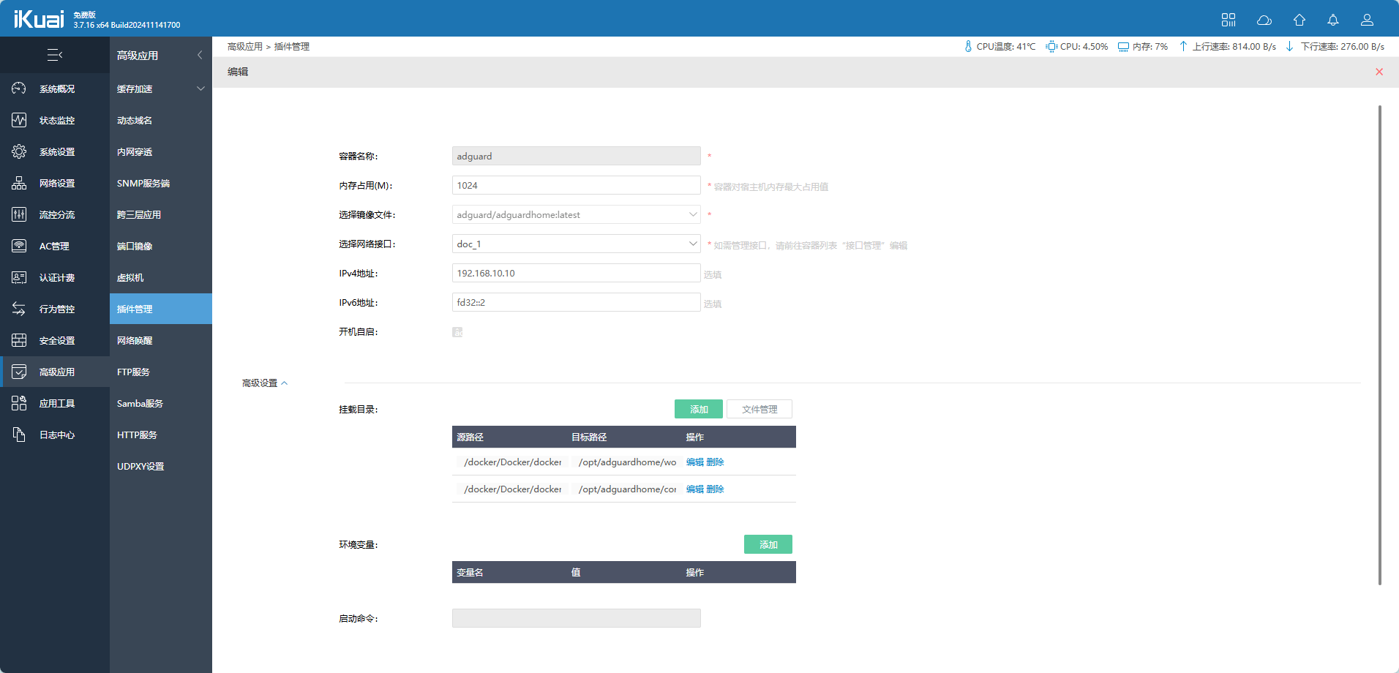The width and height of the screenshot is (1399, 673).
Task: Click 删除 link for first mount row
Action: pyautogui.click(x=715, y=462)
